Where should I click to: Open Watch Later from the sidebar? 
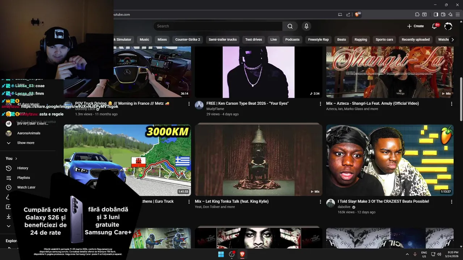pos(26,187)
